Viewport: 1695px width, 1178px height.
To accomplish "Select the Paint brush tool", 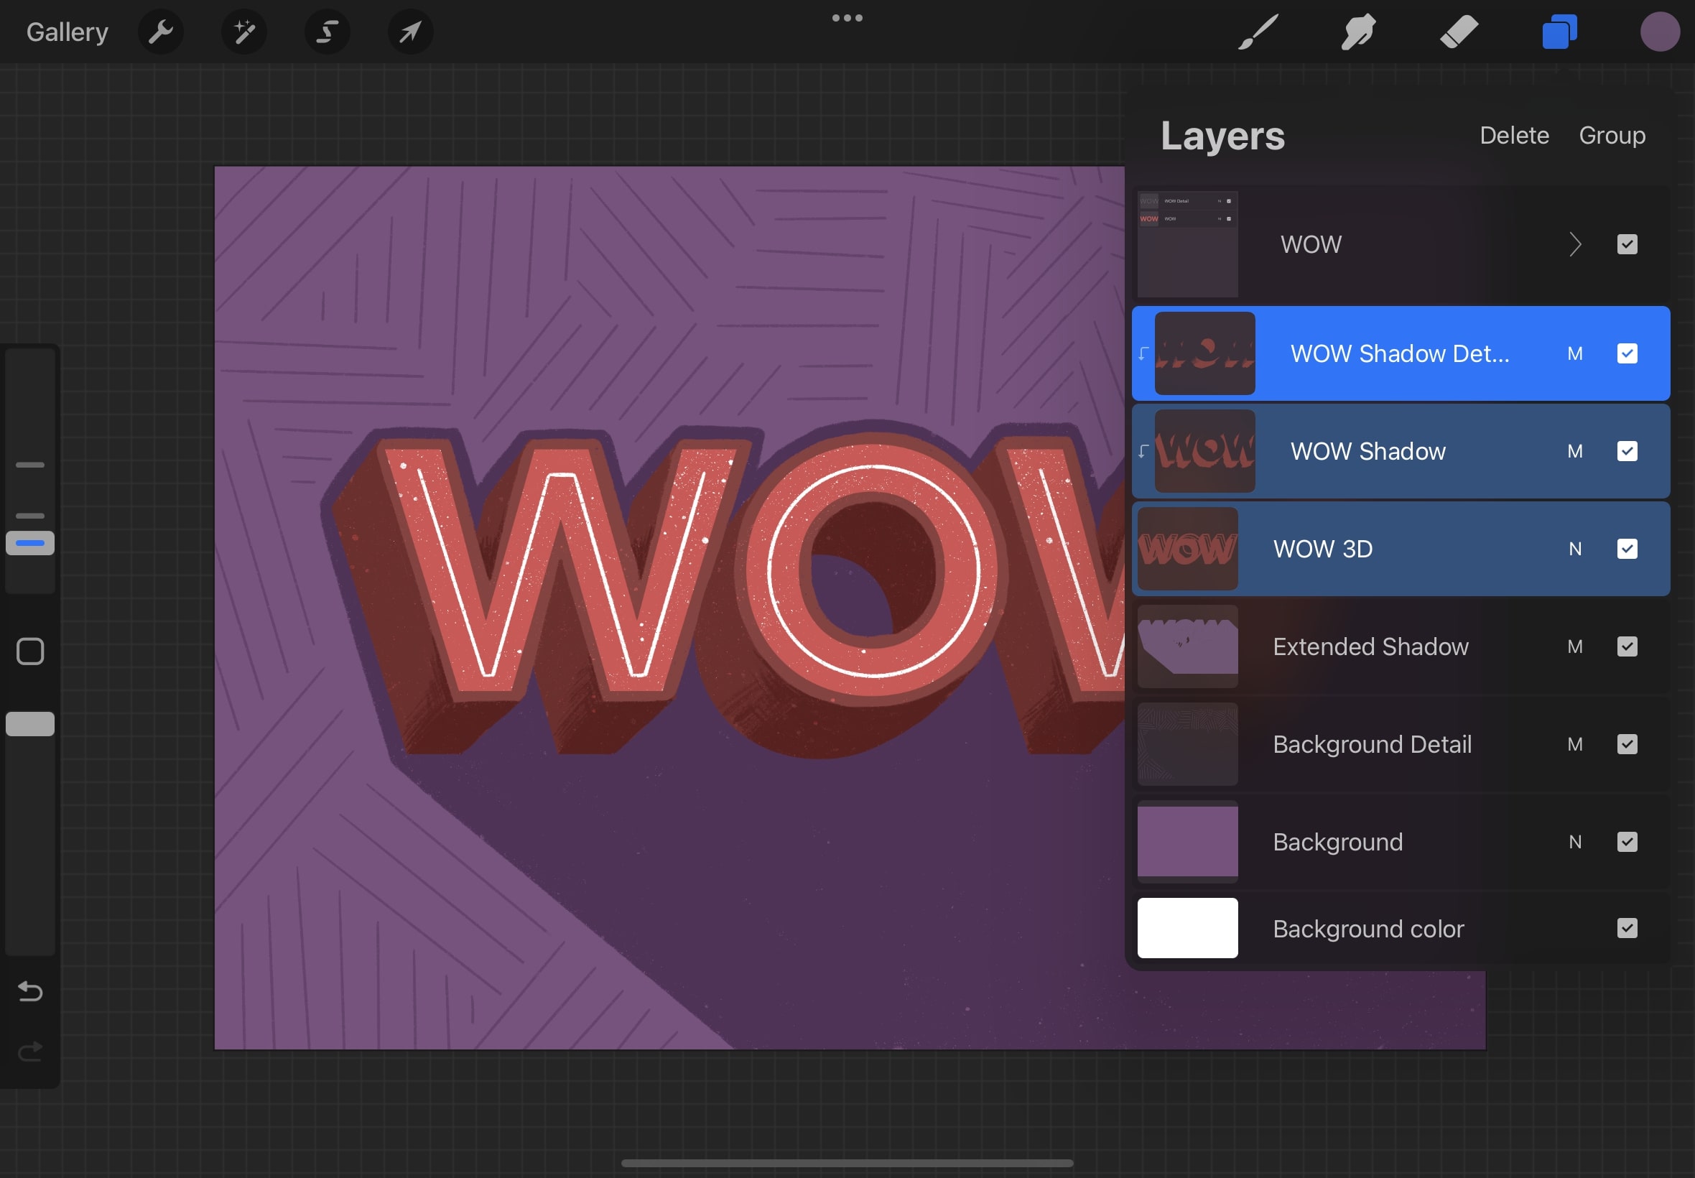I will (x=1258, y=32).
